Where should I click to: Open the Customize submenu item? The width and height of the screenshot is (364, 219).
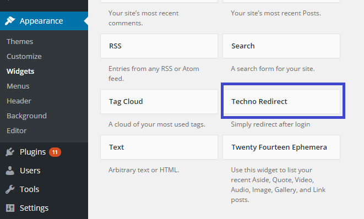point(24,56)
